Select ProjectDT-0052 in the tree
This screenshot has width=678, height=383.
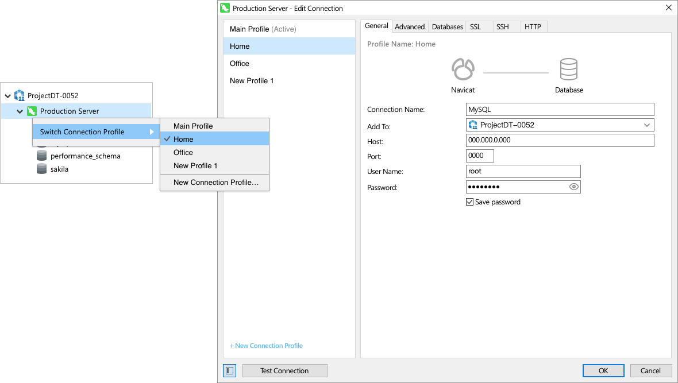53,95
